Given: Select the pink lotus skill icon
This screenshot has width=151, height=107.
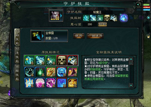Looking at the screenshot, I should (x=40, y=83).
